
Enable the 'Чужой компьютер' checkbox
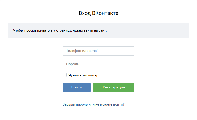[64, 75]
